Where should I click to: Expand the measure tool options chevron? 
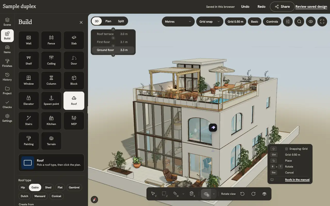(x=183, y=194)
